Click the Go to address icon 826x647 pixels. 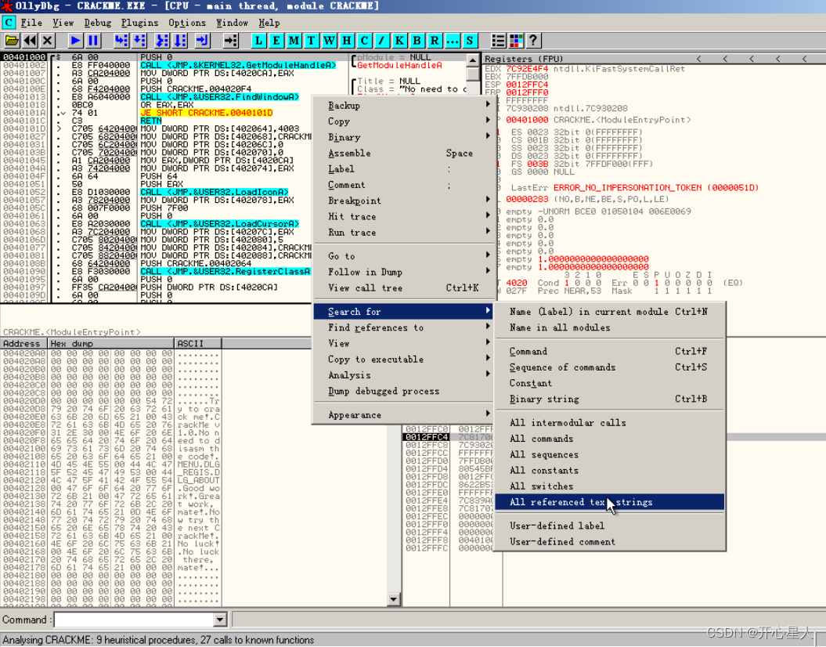tap(231, 41)
